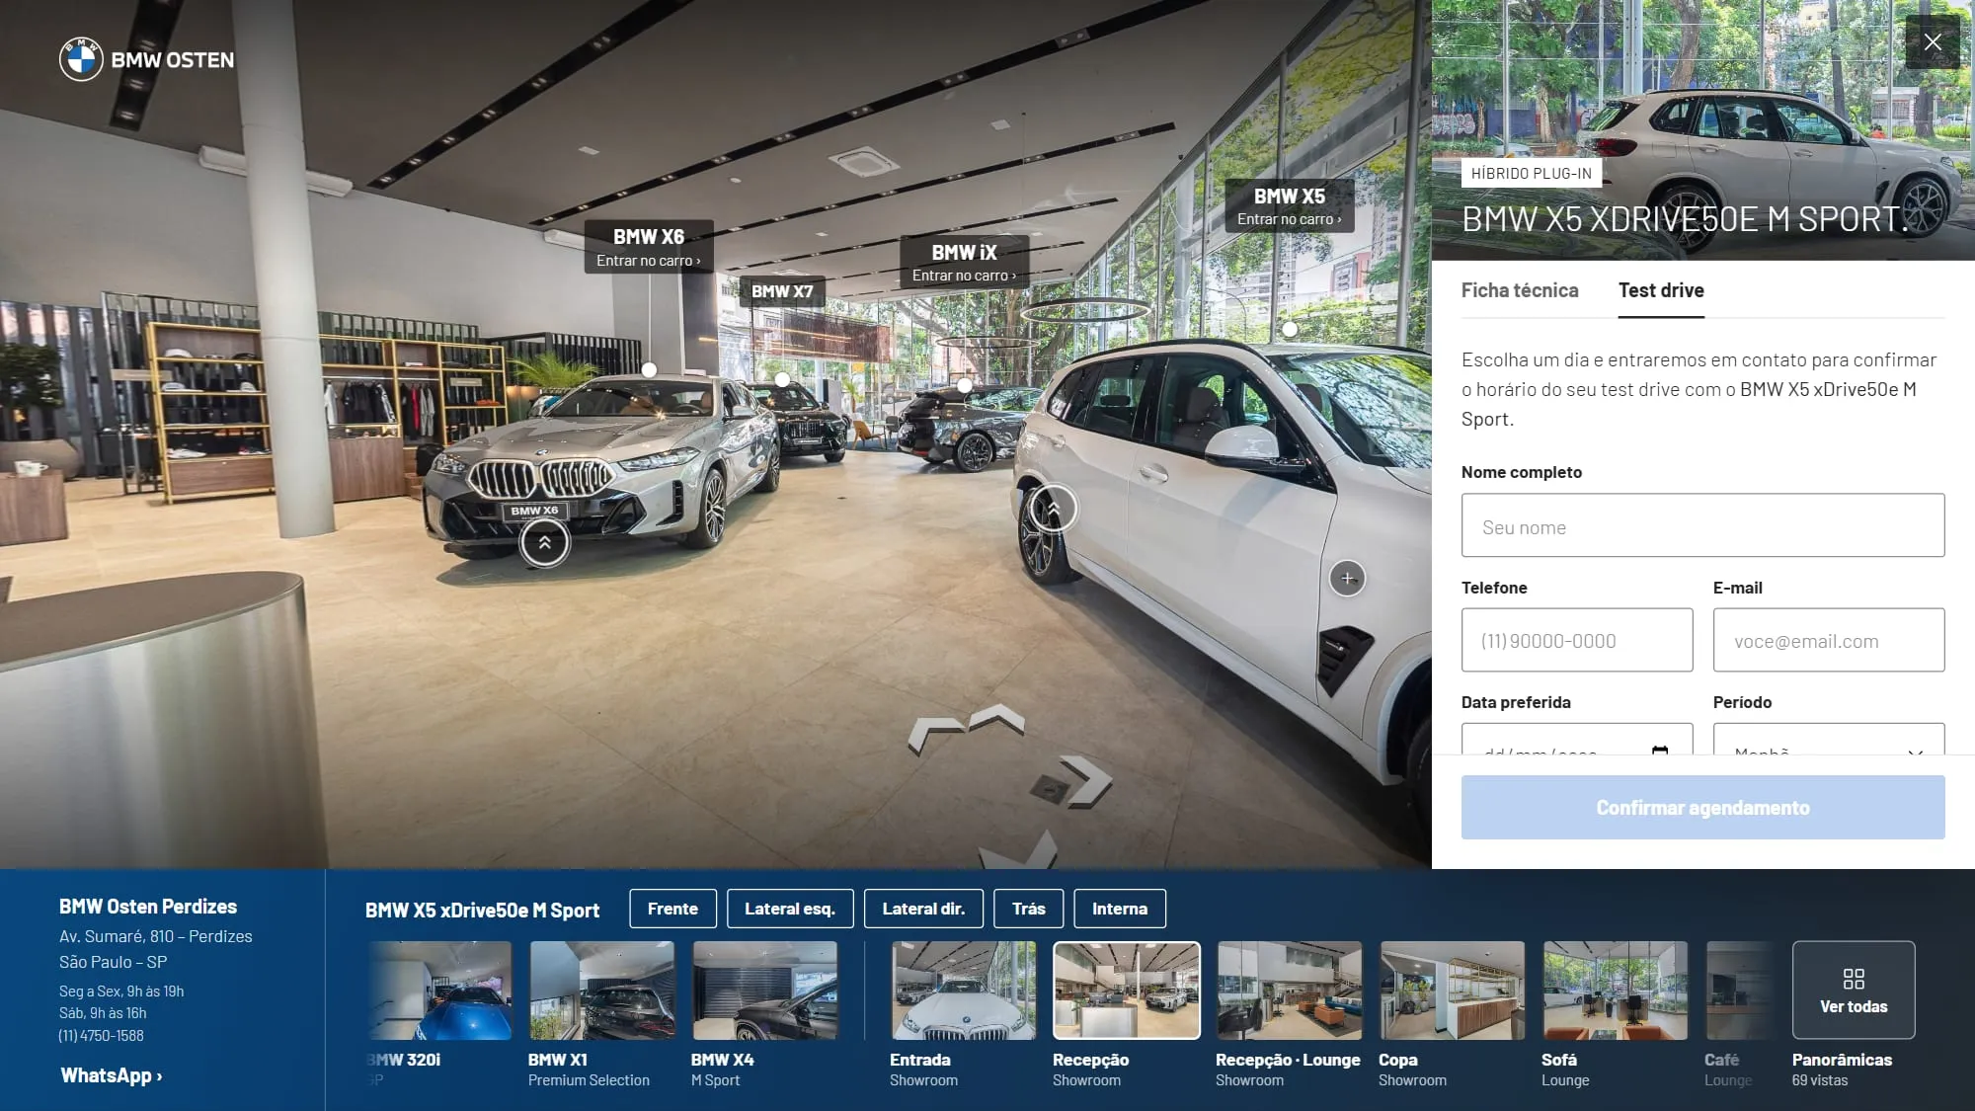Click the double-chevron hotspot near BMW X6
Viewport: 1975px width, 1111px height.
click(x=544, y=542)
